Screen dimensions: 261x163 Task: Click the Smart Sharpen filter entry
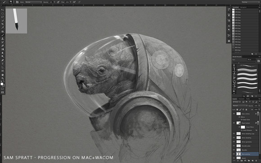247,131
